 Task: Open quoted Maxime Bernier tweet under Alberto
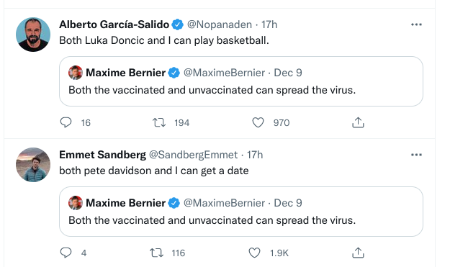[x=241, y=81]
